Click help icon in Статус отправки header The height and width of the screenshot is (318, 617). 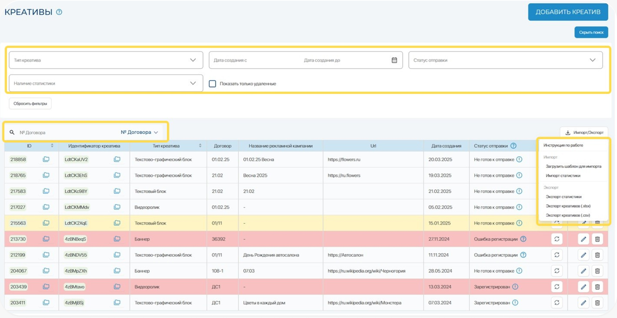[x=513, y=146]
